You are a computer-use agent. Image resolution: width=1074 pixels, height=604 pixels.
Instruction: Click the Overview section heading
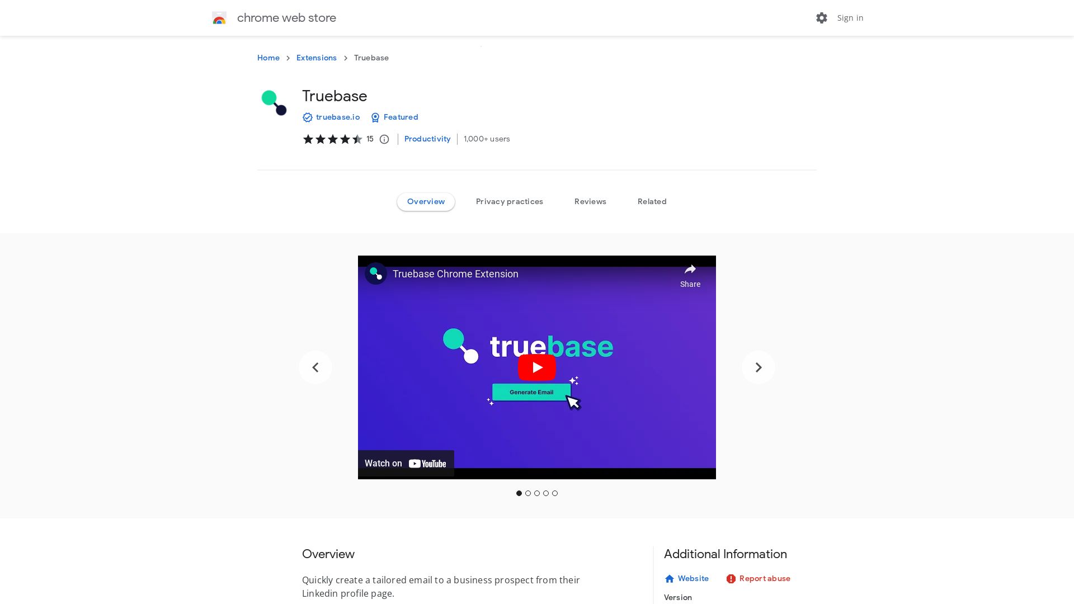coord(328,554)
